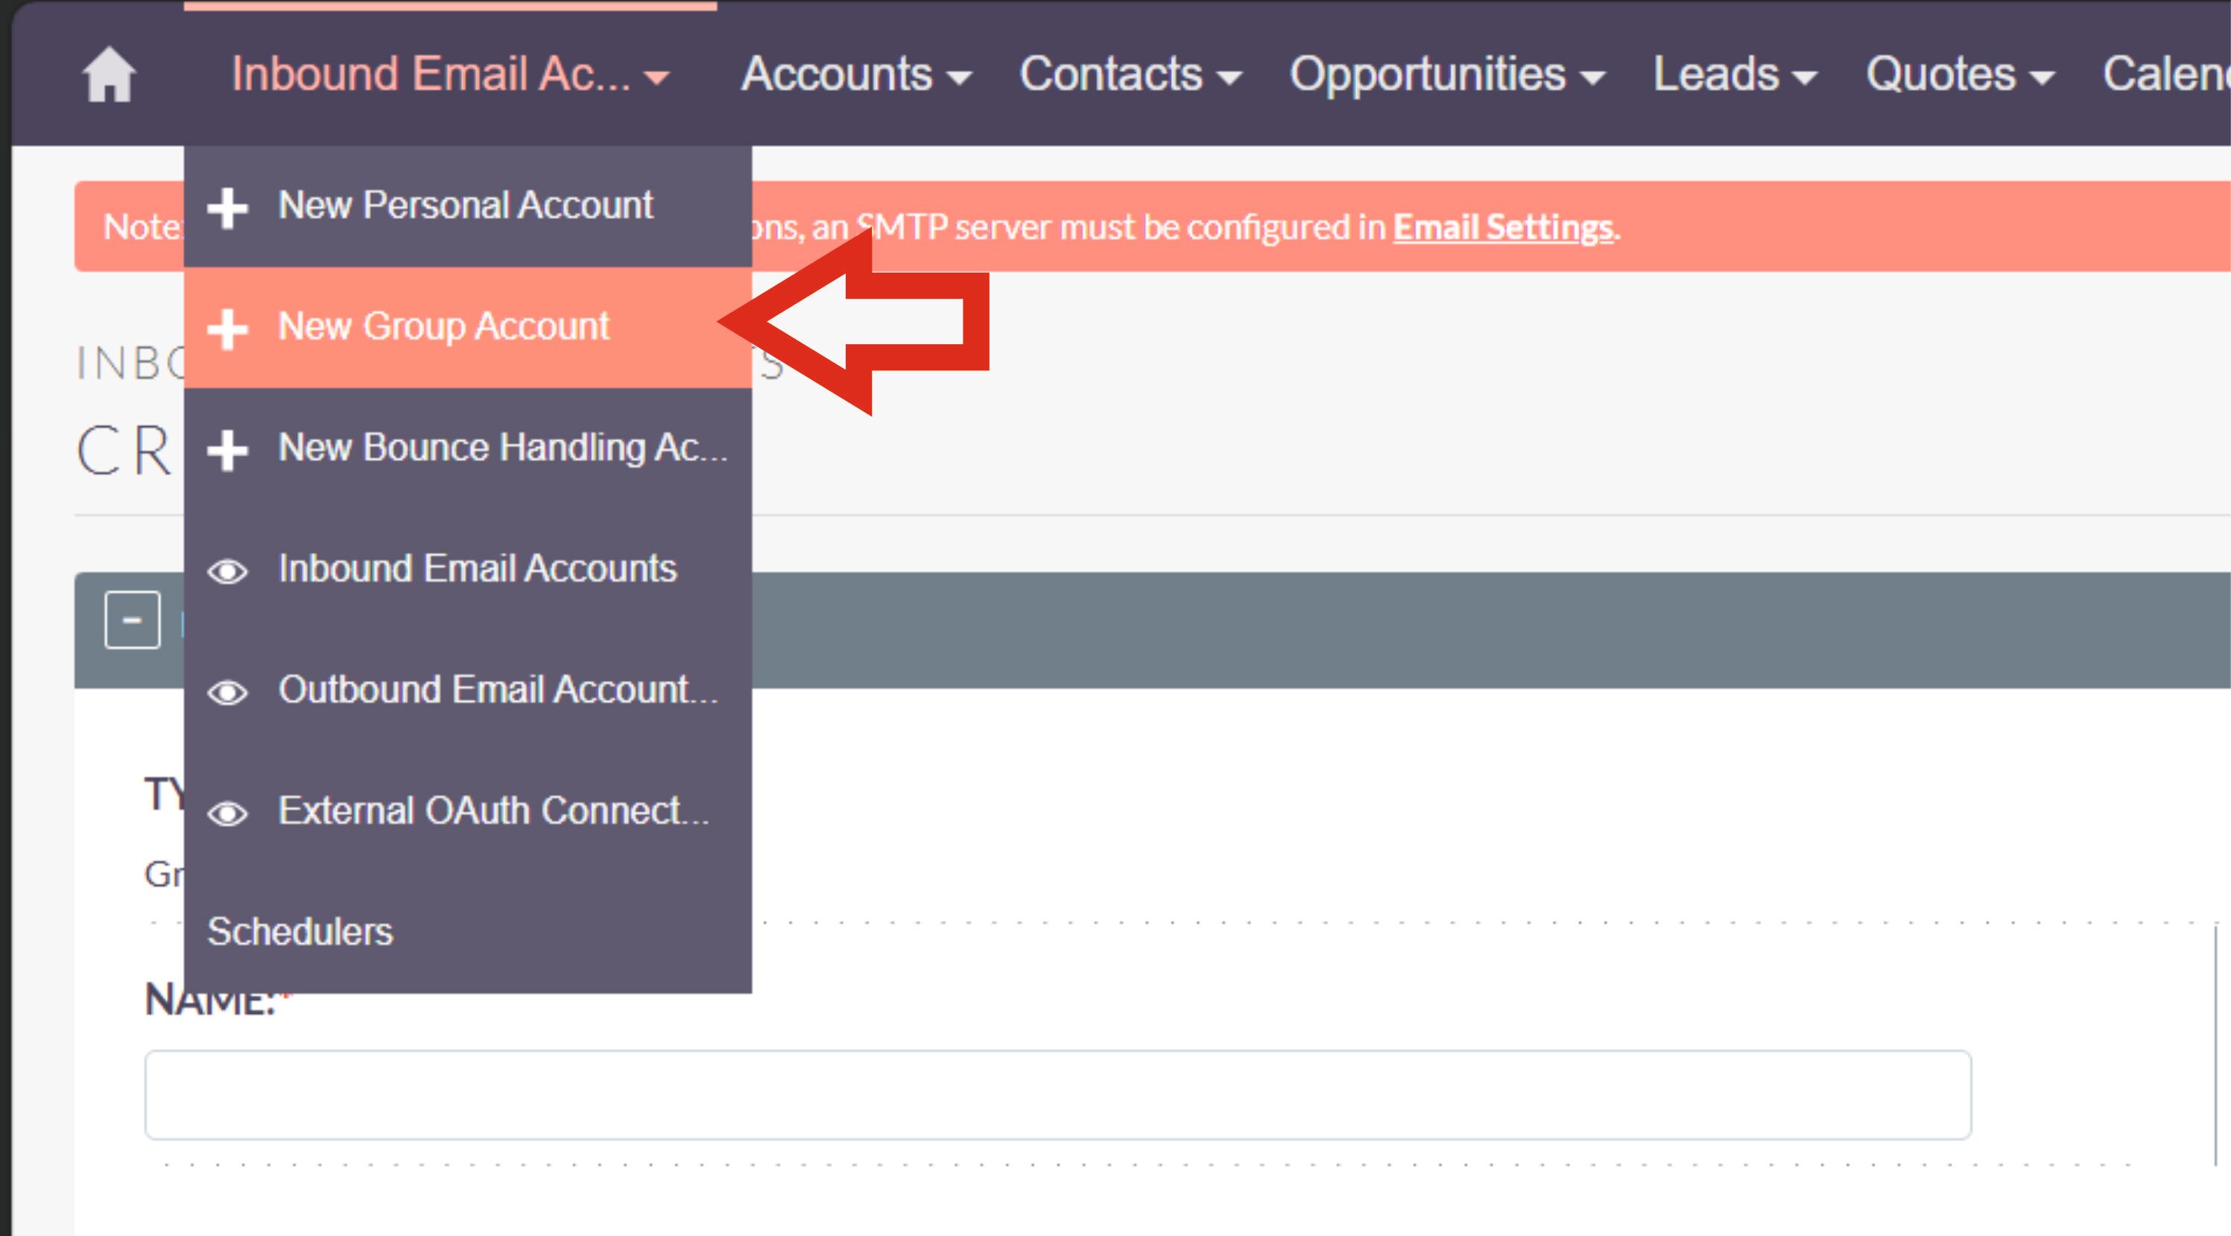Expand the Leads navigation menu
Screen dimensions: 2231x1236
1734,75
